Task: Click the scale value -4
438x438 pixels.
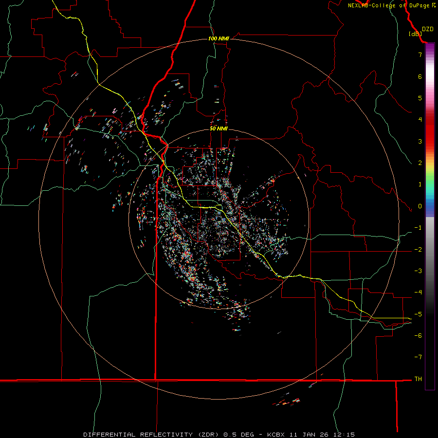Action: (x=418, y=292)
